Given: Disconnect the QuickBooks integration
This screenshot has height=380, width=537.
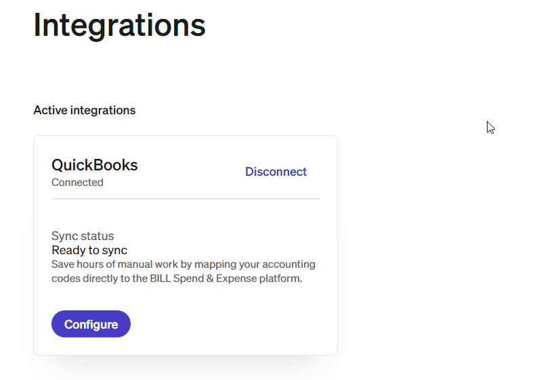Looking at the screenshot, I should [276, 172].
